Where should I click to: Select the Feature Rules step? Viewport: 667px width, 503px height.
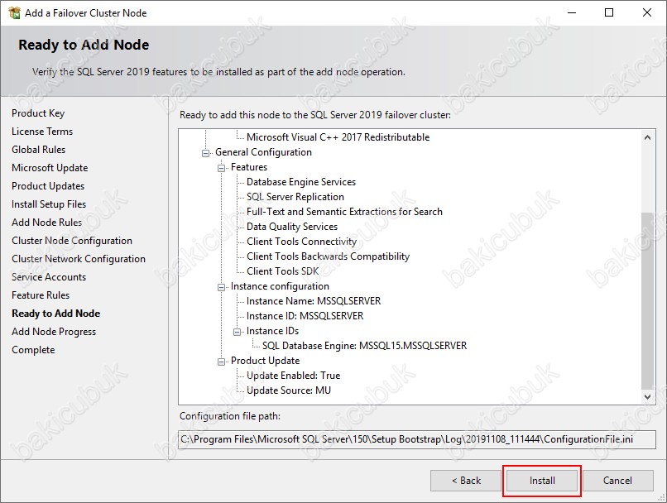41,295
